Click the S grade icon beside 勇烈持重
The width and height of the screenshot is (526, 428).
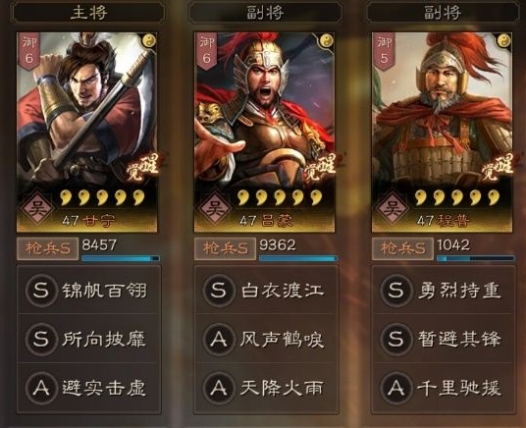coord(395,291)
